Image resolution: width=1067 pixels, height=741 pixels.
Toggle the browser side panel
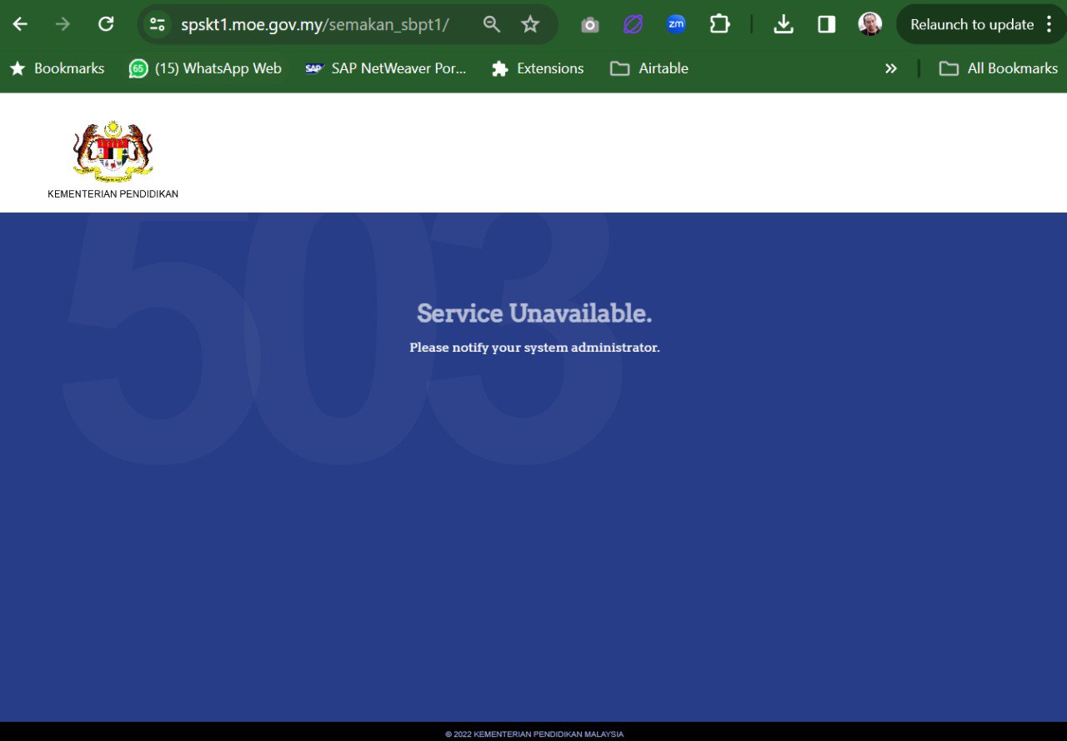(826, 24)
